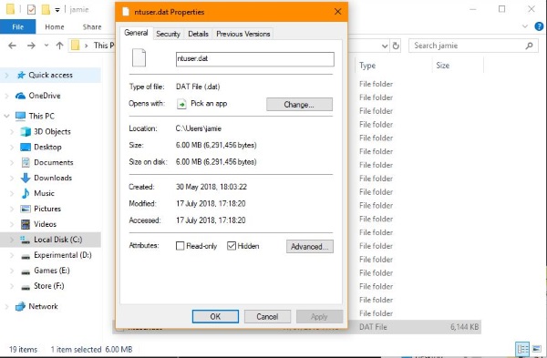Click the Store (F:) drive icon

pos(26,287)
